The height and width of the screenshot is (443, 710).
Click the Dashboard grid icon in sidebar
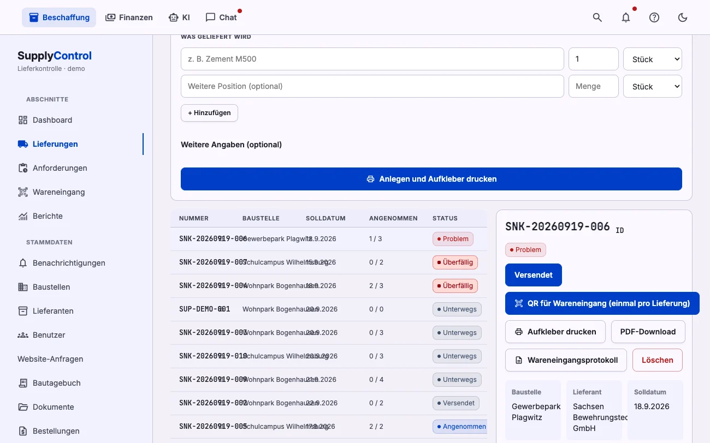click(23, 120)
